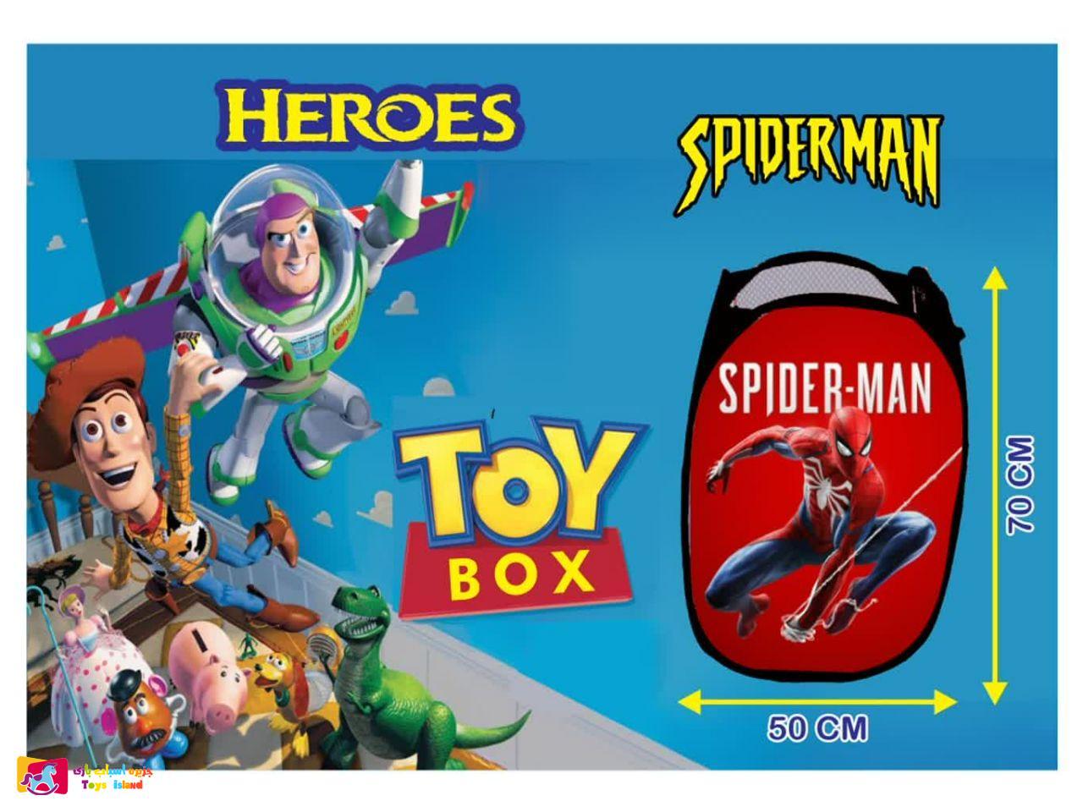Click the SPIDER-MAN text on the basket

click(x=824, y=388)
